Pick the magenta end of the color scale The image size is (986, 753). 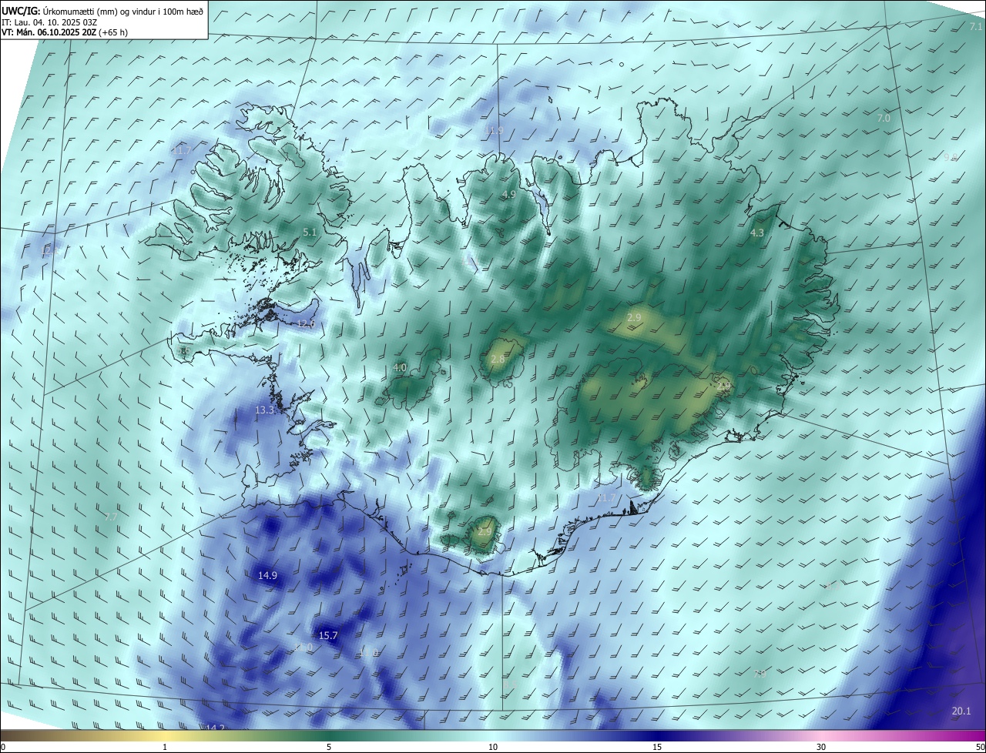coord(980,735)
